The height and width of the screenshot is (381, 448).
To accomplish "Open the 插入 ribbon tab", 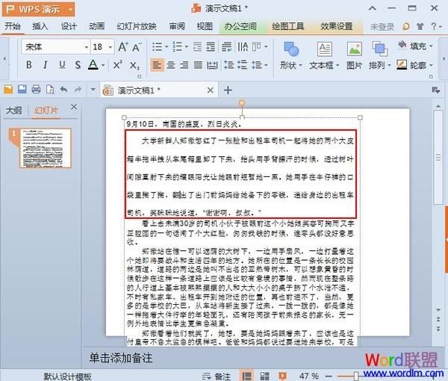I will click(40, 27).
